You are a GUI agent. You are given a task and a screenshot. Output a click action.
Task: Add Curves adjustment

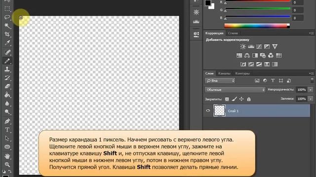[259, 47]
